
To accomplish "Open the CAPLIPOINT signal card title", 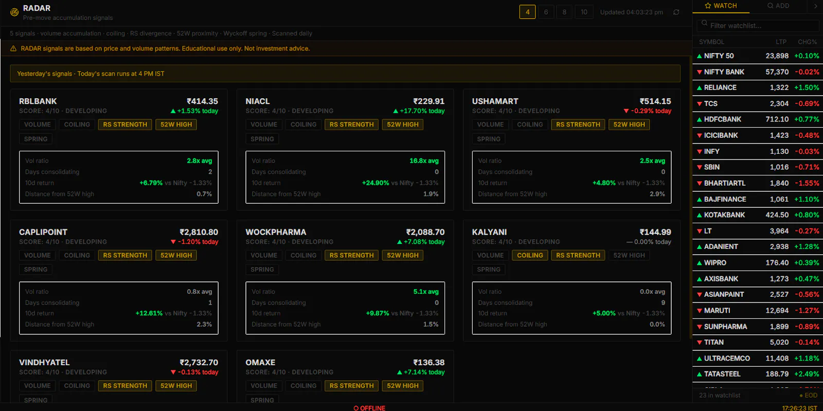I will click(x=43, y=232).
